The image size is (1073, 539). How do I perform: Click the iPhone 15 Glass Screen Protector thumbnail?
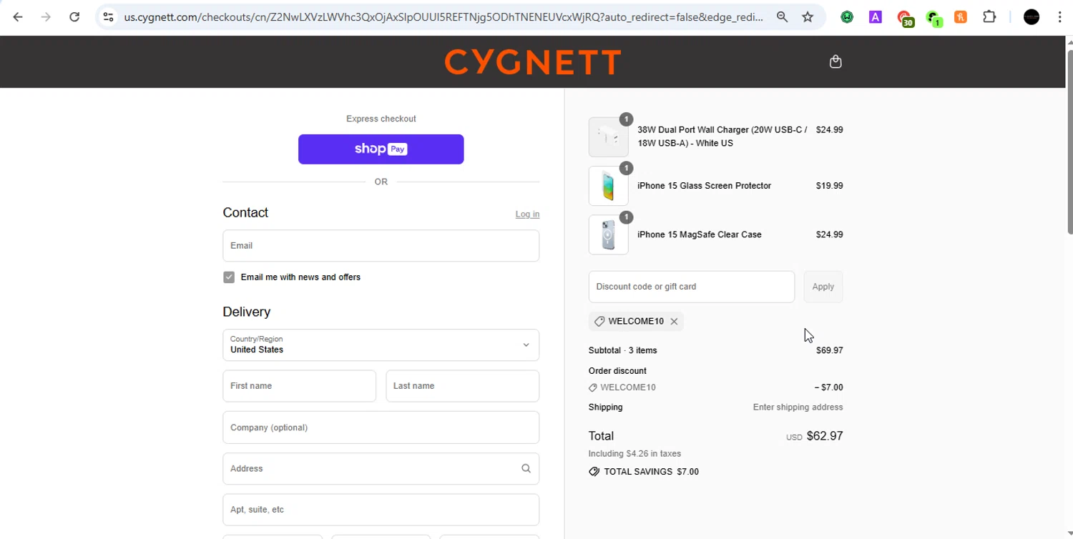tap(609, 186)
